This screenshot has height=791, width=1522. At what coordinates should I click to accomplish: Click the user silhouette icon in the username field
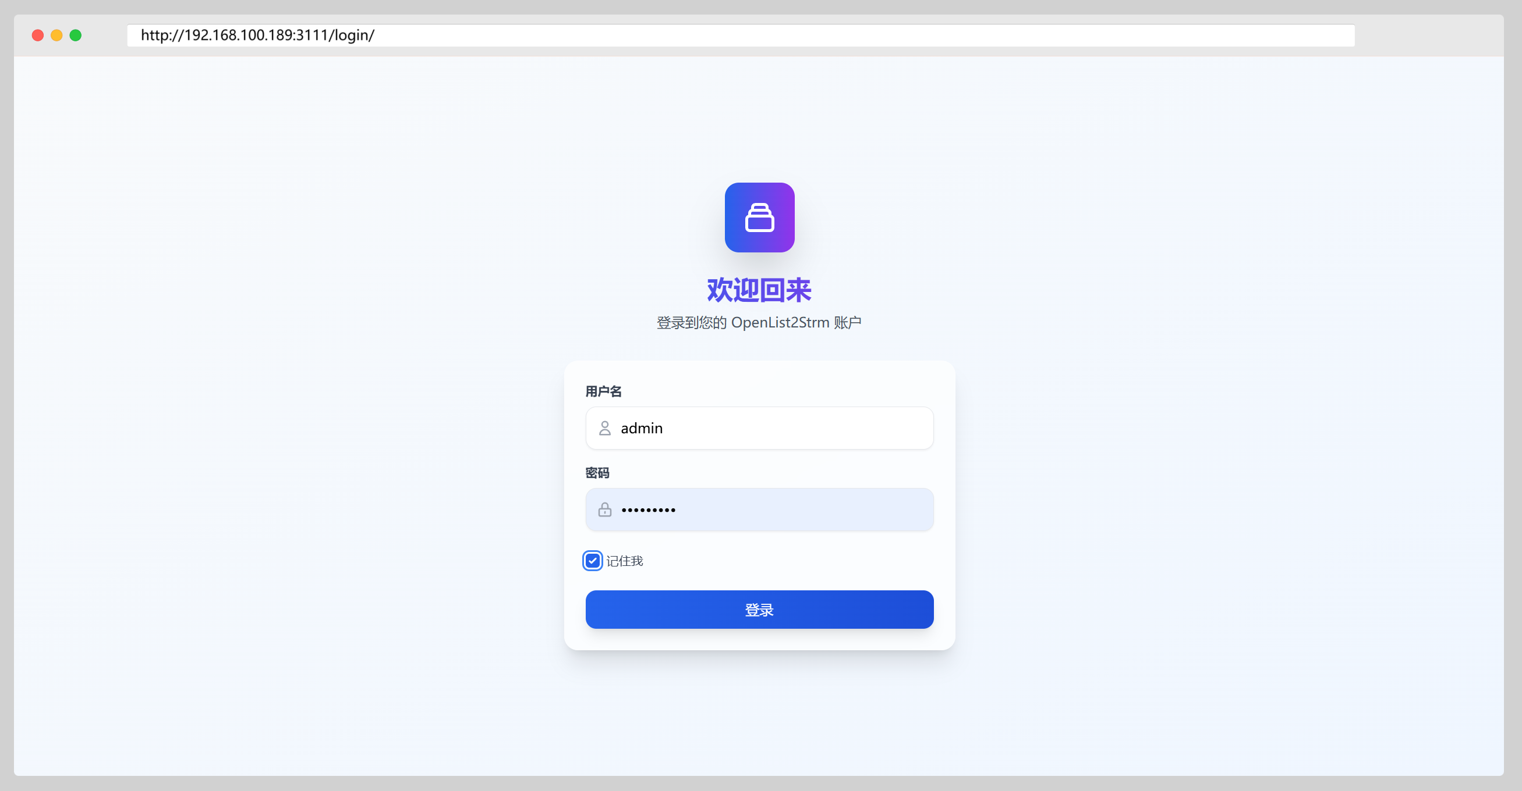coord(604,428)
